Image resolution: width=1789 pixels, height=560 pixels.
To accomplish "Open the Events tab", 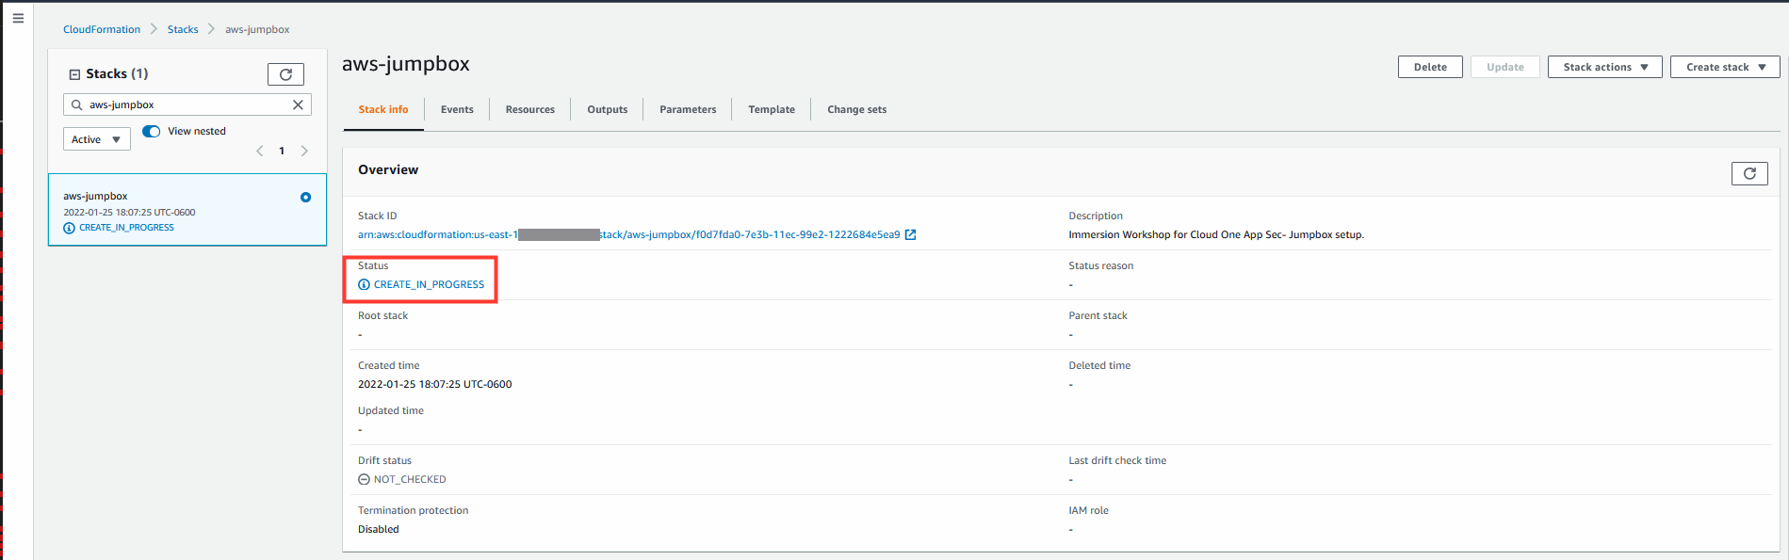I will pyautogui.click(x=457, y=109).
